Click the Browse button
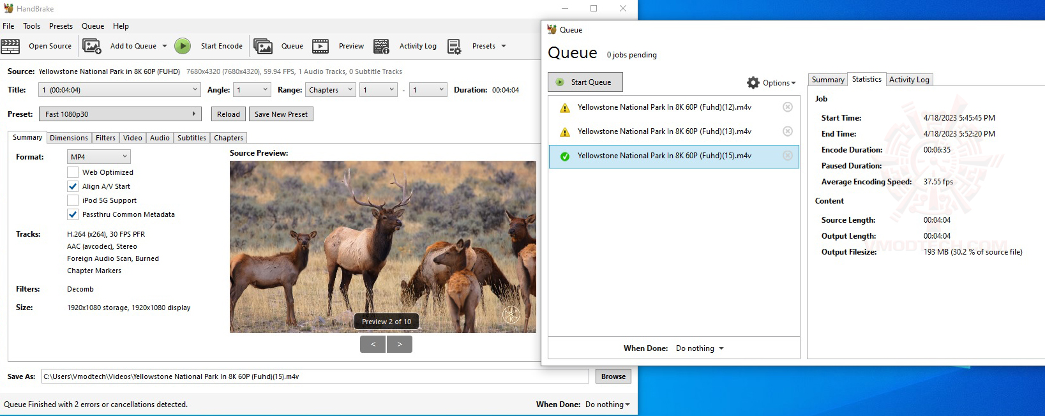 click(x=613, y=376)
